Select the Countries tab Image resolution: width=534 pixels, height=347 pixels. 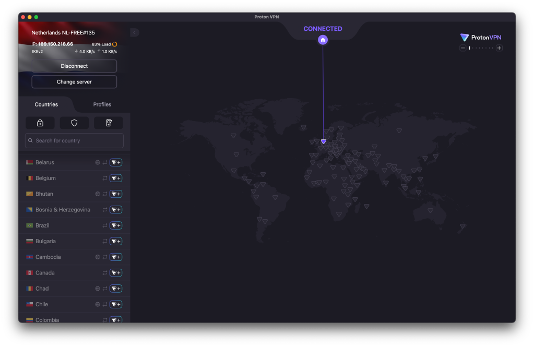tap(46, 104)
